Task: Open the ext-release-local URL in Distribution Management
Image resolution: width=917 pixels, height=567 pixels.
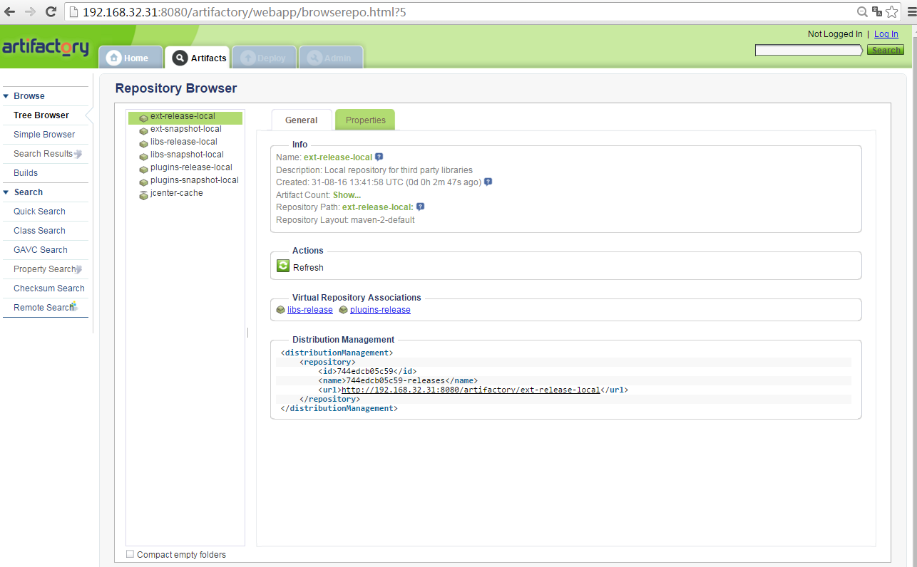Action: pos(471,390)
